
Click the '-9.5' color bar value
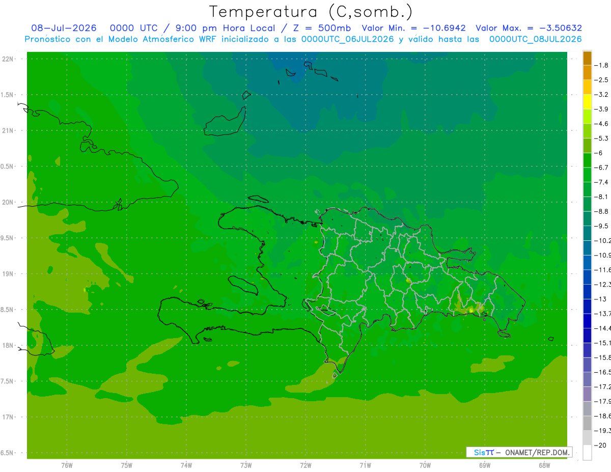(x=601, y=226)
